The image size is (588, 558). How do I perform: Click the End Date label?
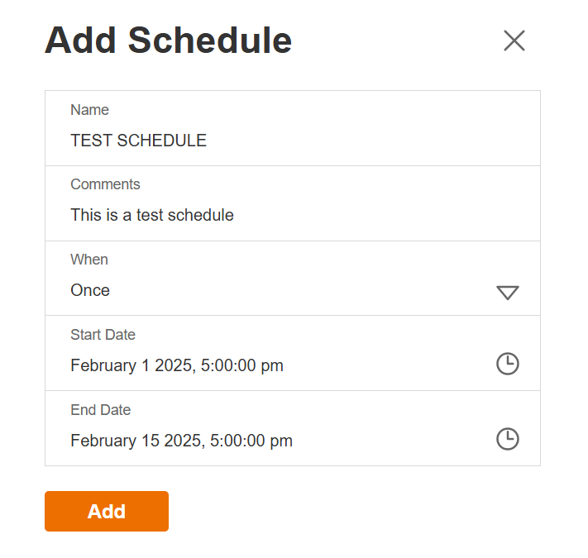click(x=100, y=410)
